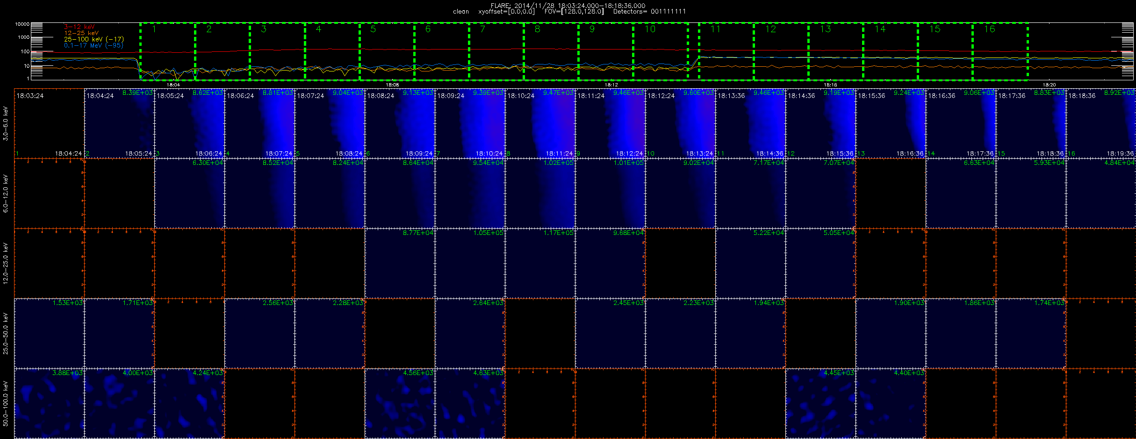This screenshot has width=1136, height=439.
Task: Select the 25-50 keV panel labeled 2.23E+03
Action: [680, 333]
